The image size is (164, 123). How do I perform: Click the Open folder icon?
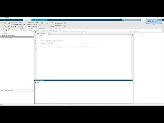(x=5, y=23)
